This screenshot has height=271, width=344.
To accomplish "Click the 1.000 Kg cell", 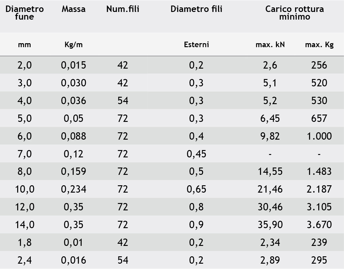I will coord(319,136).
